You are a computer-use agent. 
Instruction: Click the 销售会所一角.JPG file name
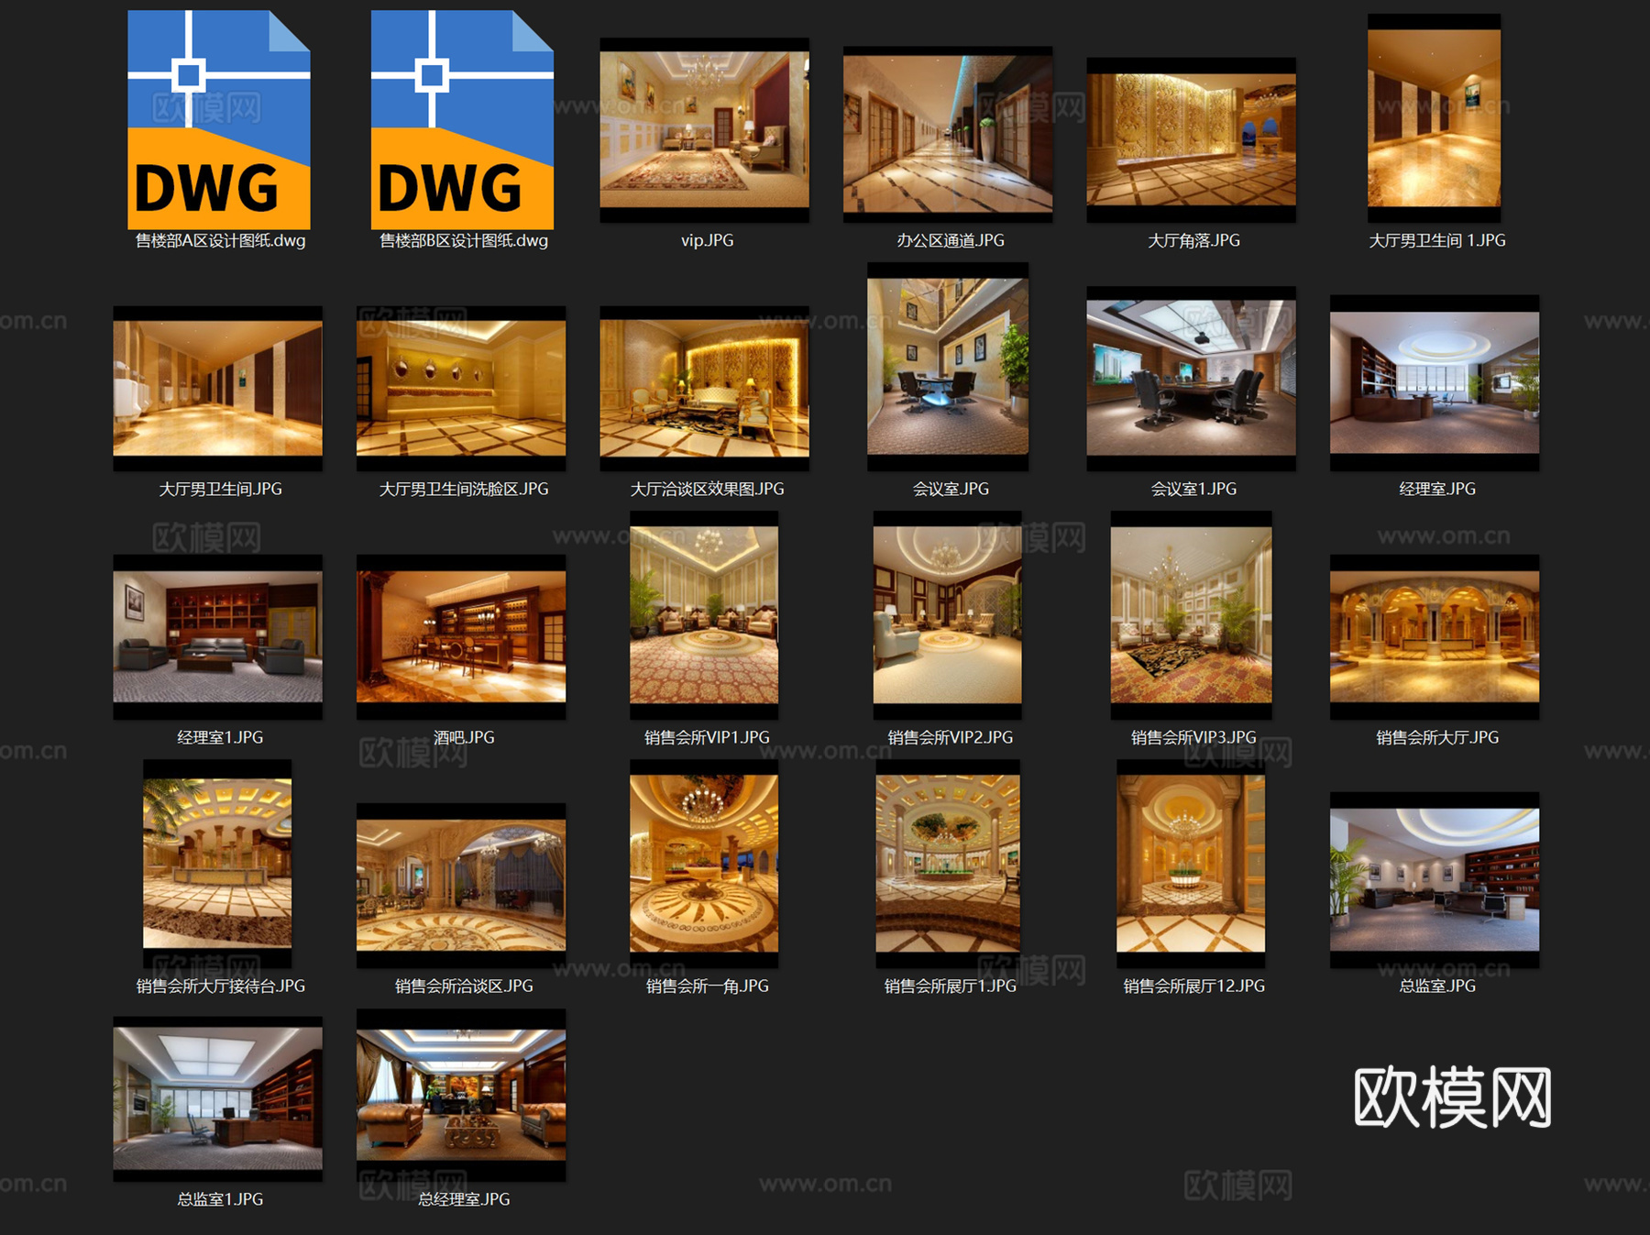(707, 987)
